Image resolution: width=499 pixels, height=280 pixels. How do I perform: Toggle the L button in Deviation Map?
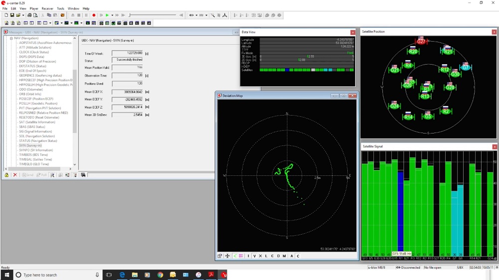[266, 256]
